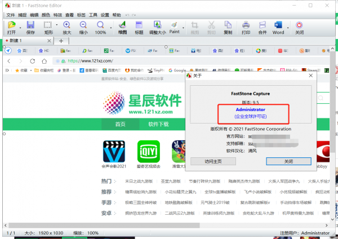
Task: Set zoom to 100% with toolbar icon
Action: [x=100, y=28]
